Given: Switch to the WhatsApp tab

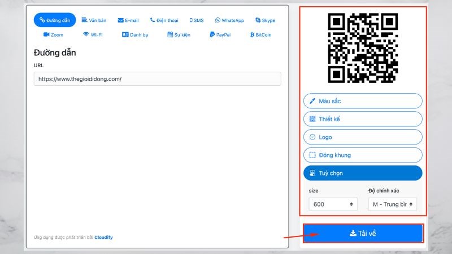Looking at the screenshot, I should coord(229,20).
